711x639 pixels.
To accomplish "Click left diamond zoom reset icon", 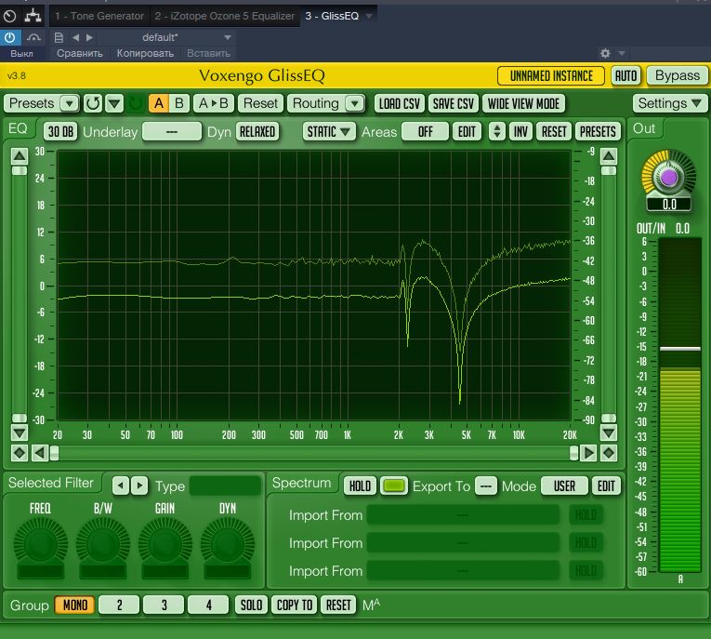I will coord(19,453).
